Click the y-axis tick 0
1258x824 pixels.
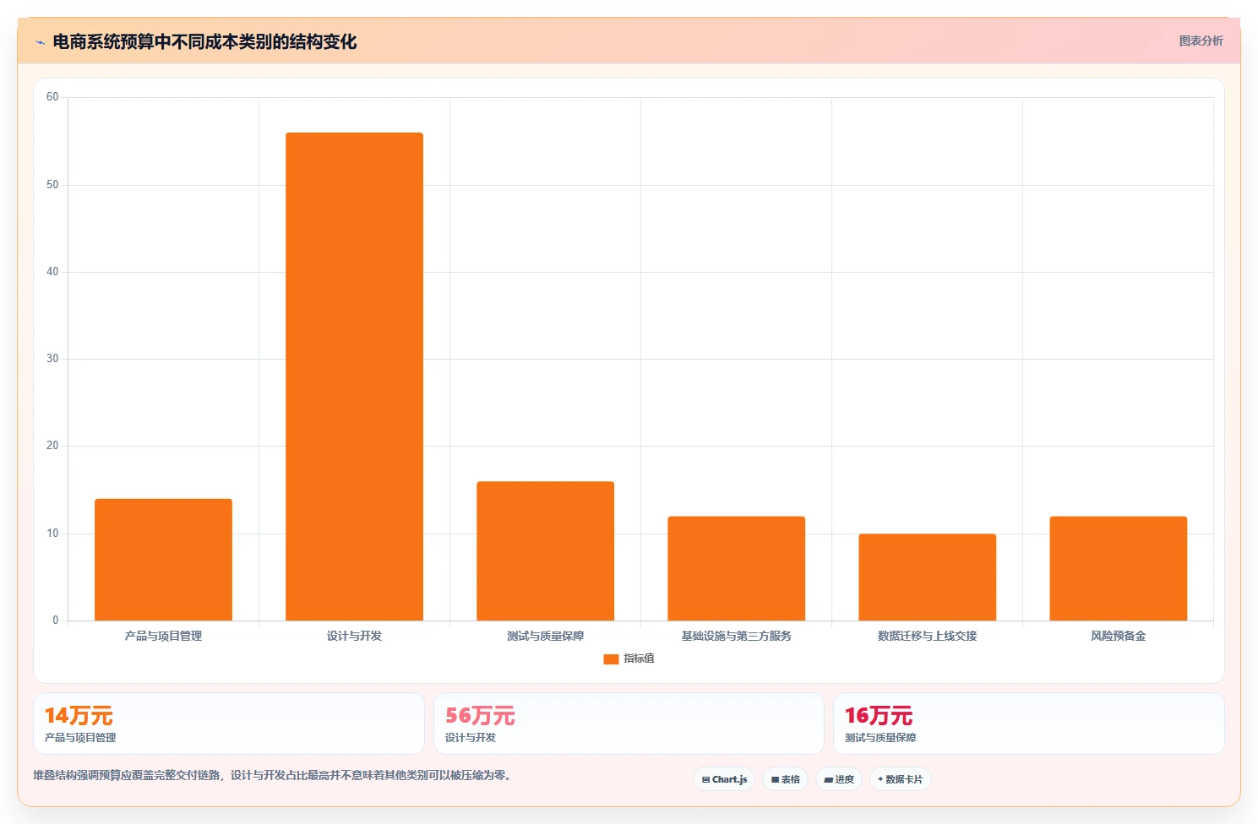point(56,621)
